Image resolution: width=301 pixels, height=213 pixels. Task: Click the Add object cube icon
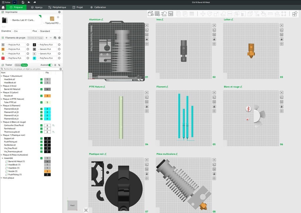coord(150,14)
